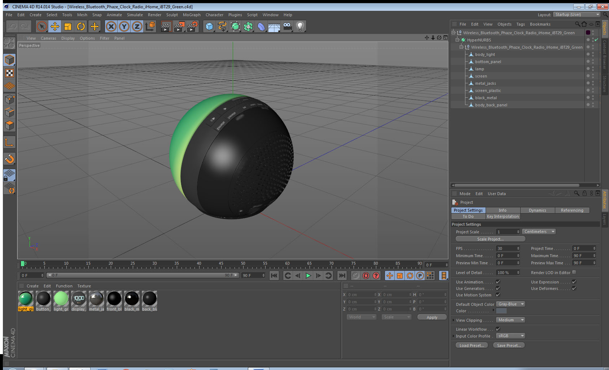Viewport: 609px width, 370px height.
Task: Go to end of animation
Action: pos(342,276)
